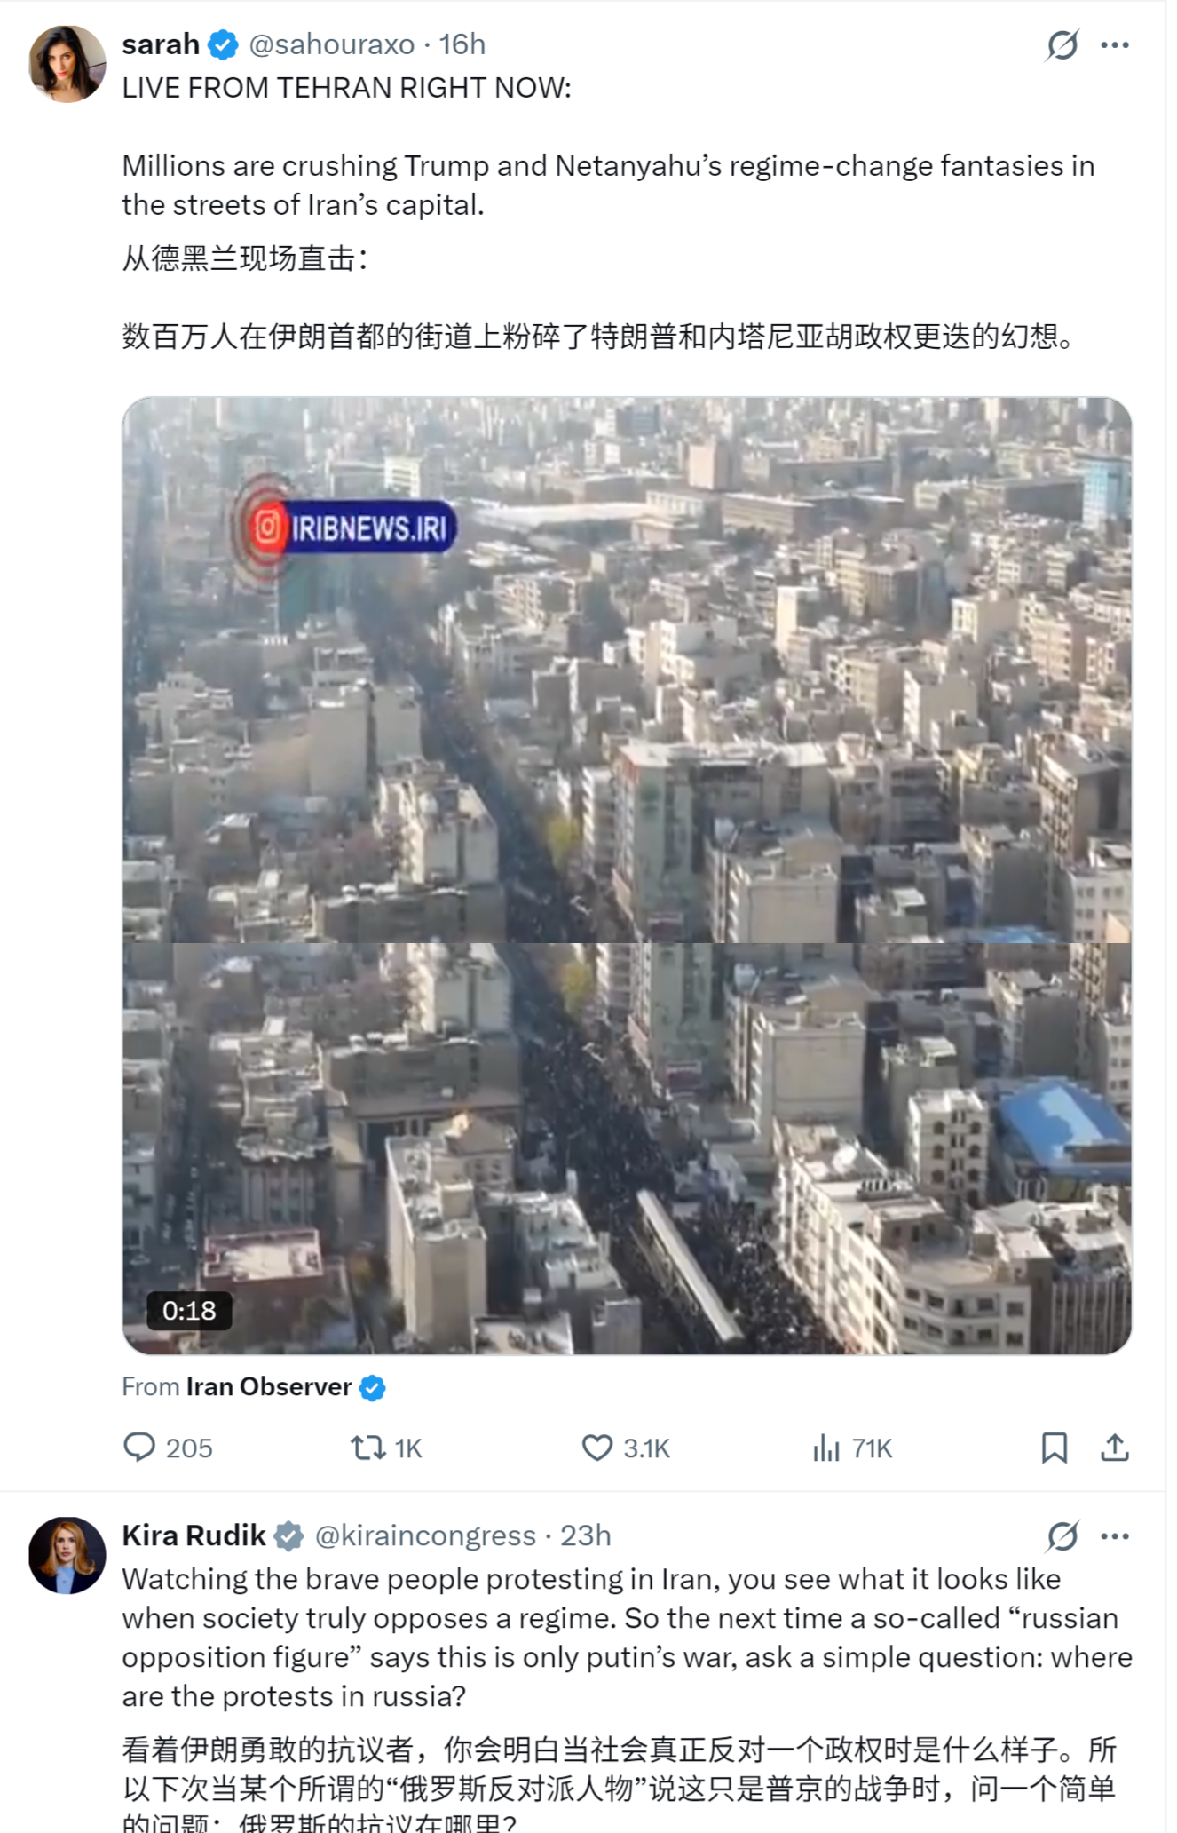
Task: Open more options menu on sarah's post
Action: pyautogui.click(x=1115, y=44)
